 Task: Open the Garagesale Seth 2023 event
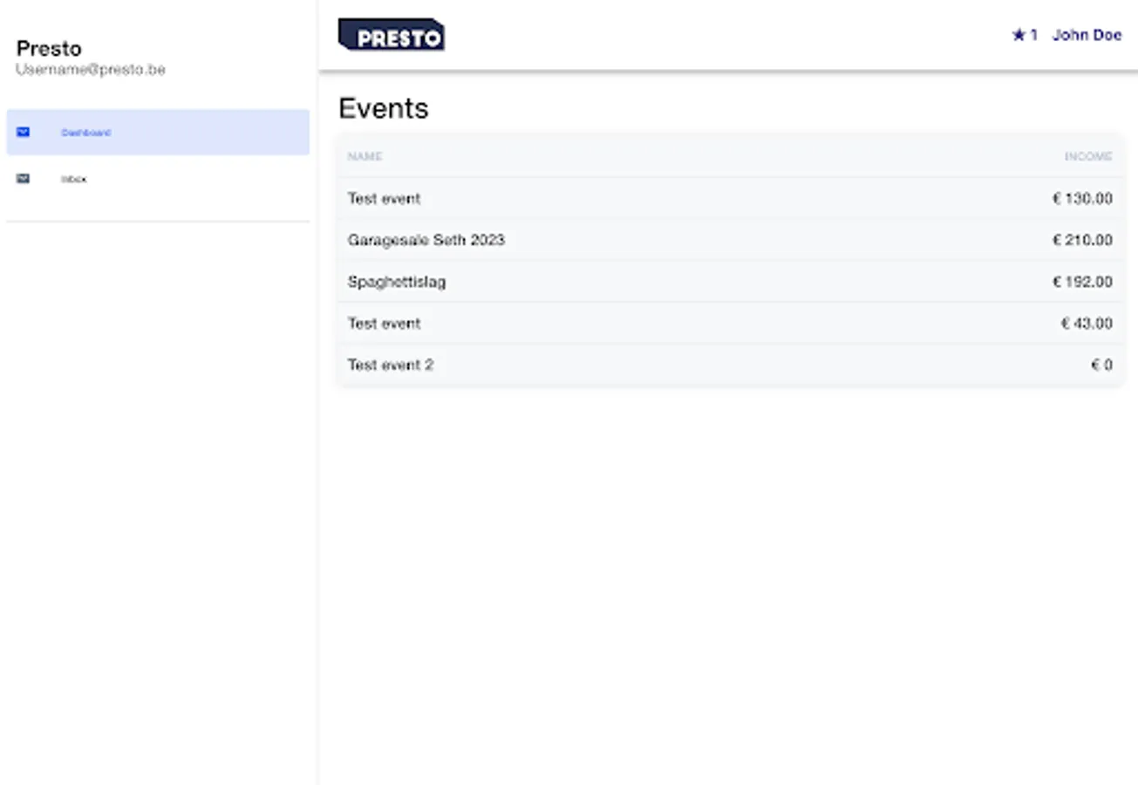[x=426, y=240]
